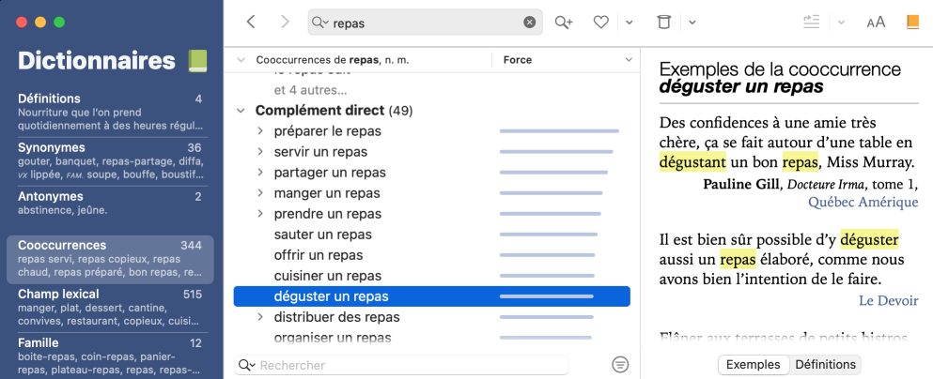Change text size with the AA icon
Image resolution: width=933 pixels, height=379 pixels.
pyautogui.click(x=876, y=23)
